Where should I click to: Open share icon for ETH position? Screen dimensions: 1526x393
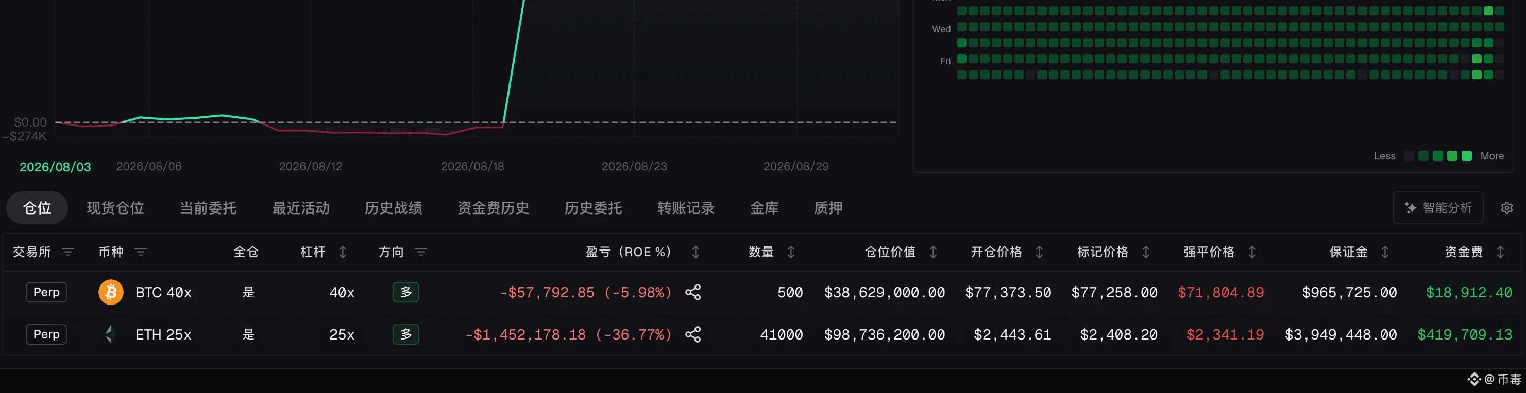pos(692,334)
